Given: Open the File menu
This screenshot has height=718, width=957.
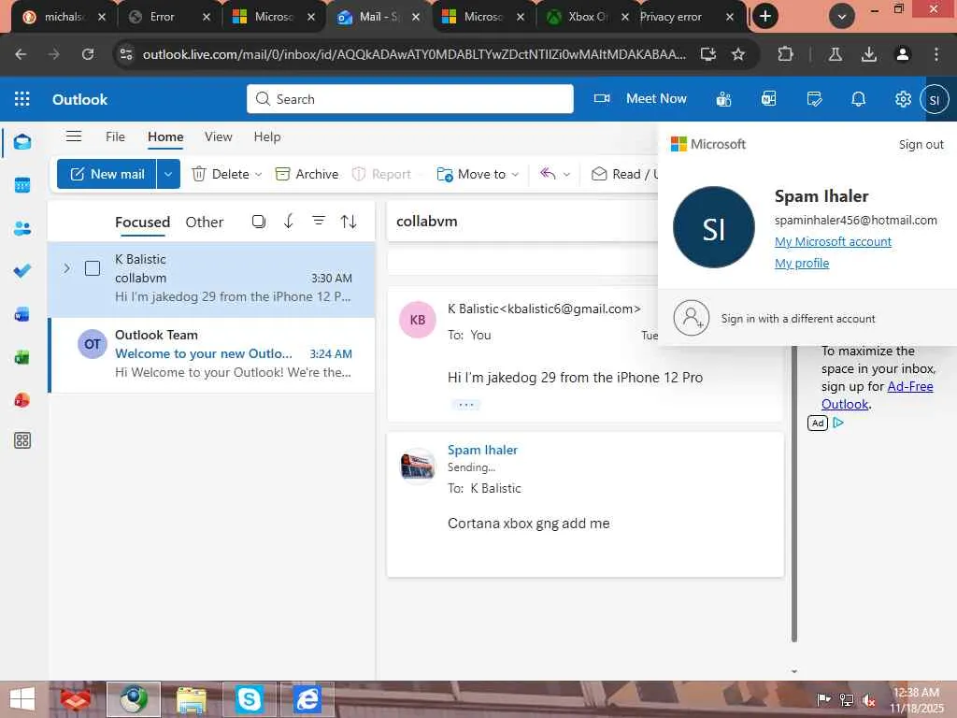Looking at the screenshot, I should pyautogui.click(x=115, y=136).
